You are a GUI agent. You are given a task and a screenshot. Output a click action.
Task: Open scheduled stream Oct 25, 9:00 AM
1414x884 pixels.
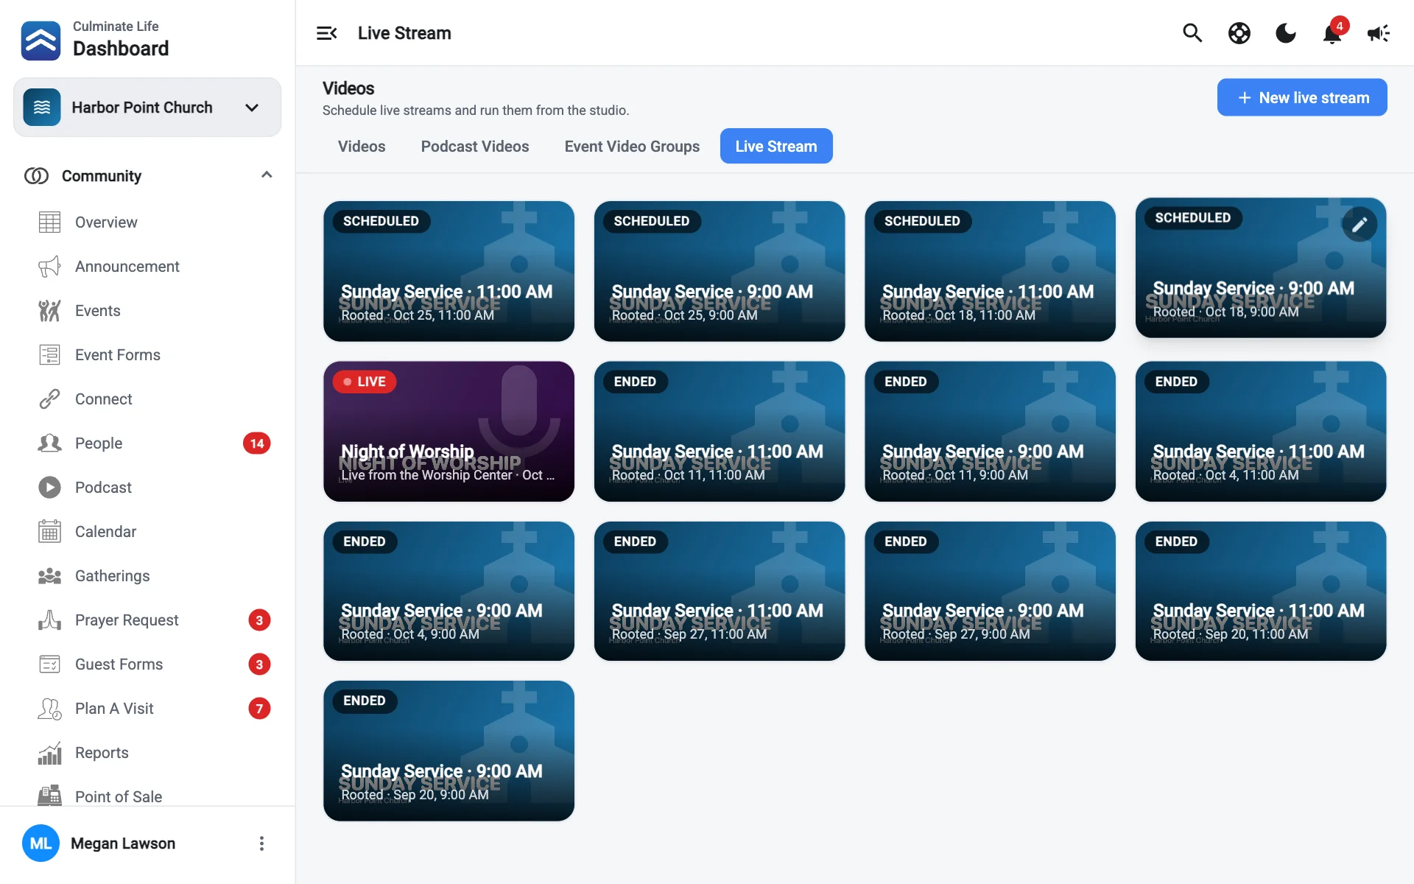tap(720, 271)
